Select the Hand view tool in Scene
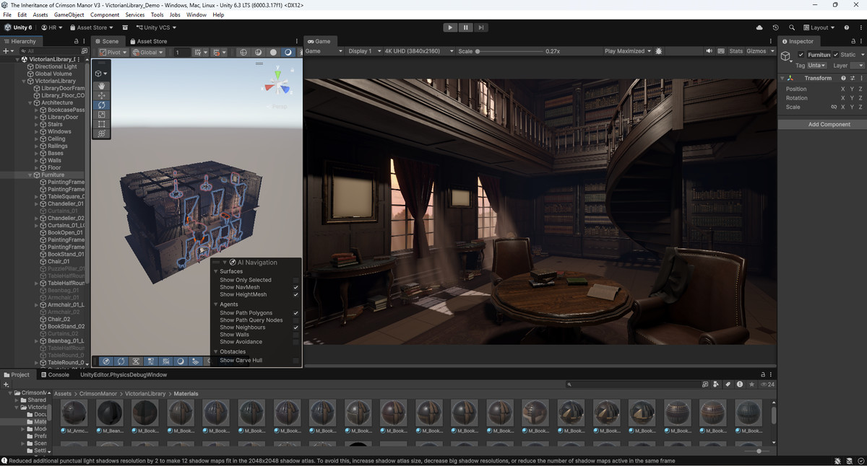The image size is (867, 466). (x=101, y=87)
